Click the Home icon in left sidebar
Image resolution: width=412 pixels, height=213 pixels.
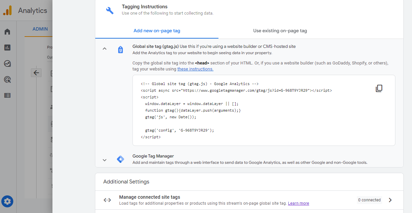coord(7,31)
